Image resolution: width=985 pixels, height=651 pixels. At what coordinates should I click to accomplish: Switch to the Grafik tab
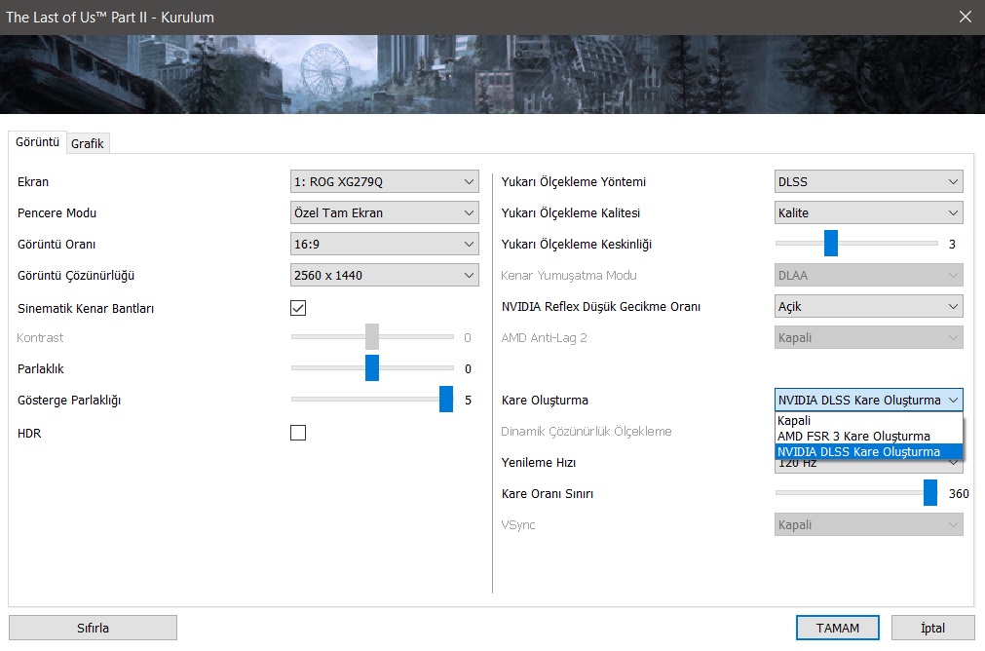(88, 143)
